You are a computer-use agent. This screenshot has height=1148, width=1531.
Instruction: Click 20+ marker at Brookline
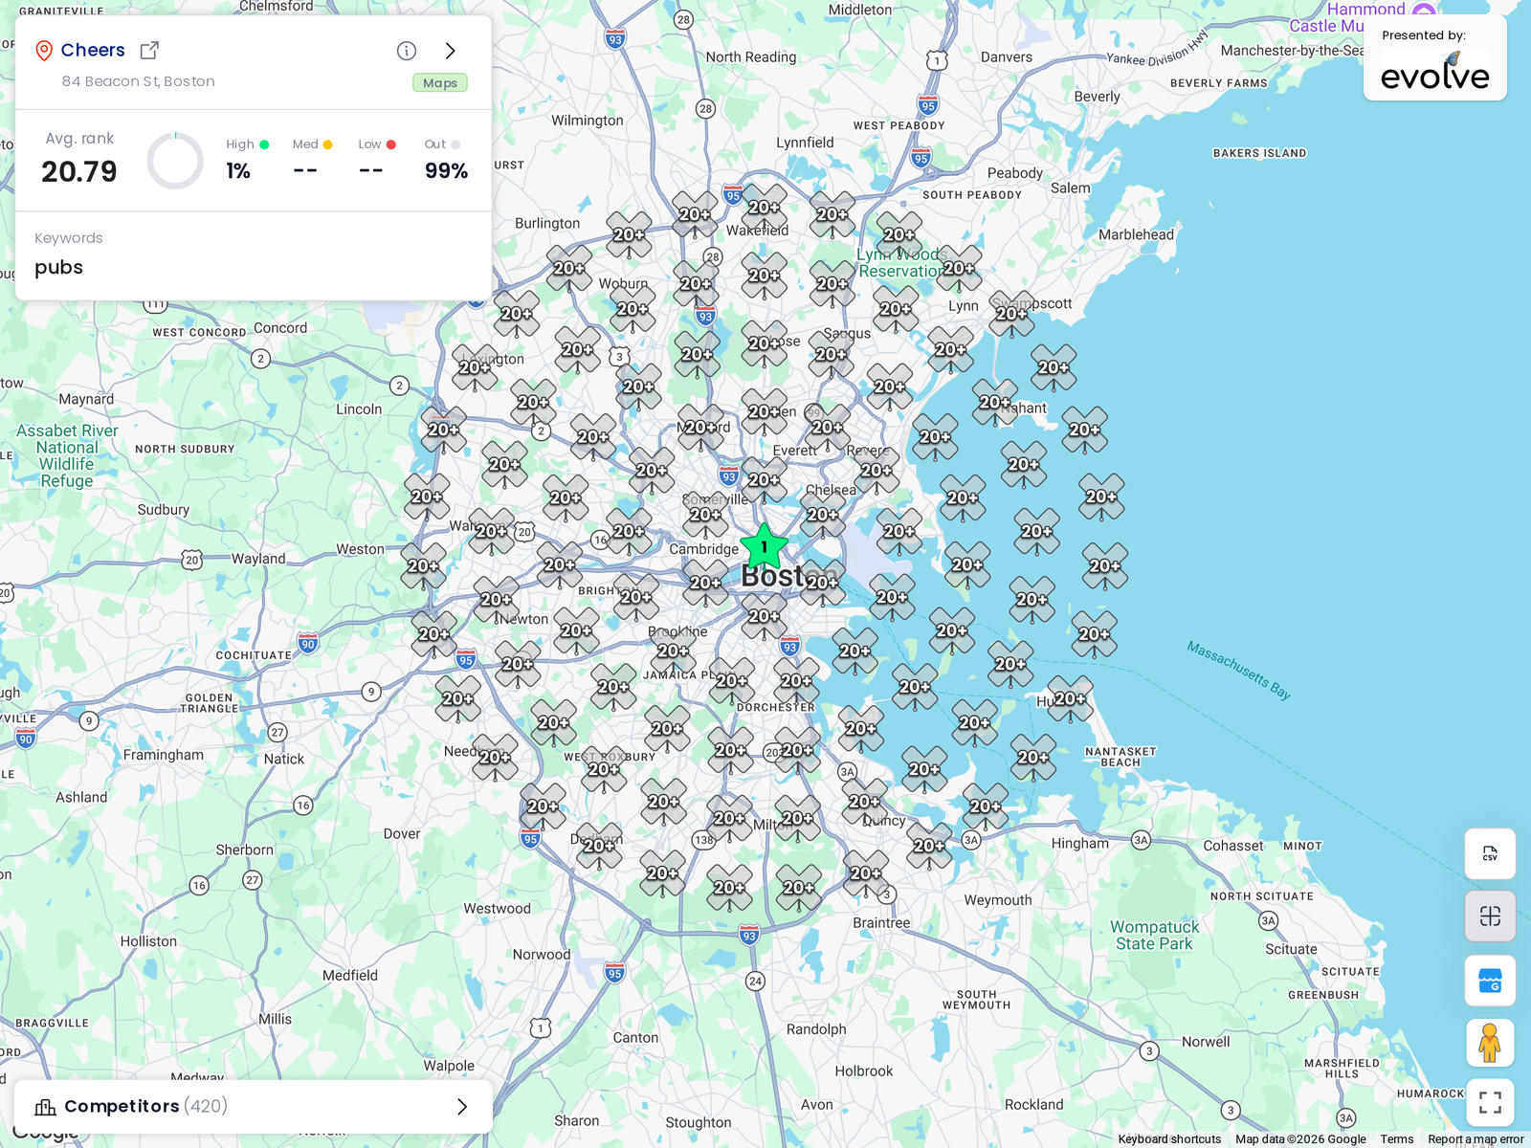[x=673, y=653]
